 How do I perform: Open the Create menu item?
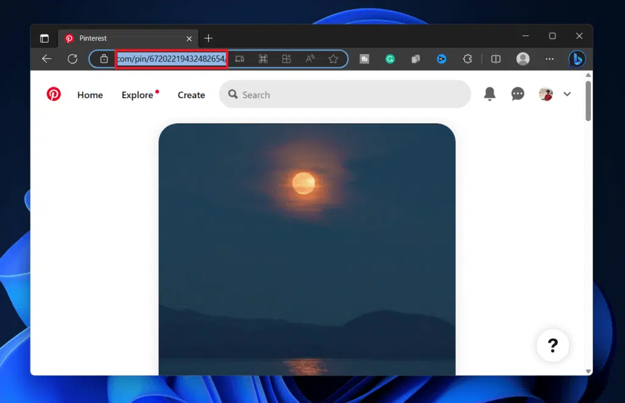pos(191,95)
